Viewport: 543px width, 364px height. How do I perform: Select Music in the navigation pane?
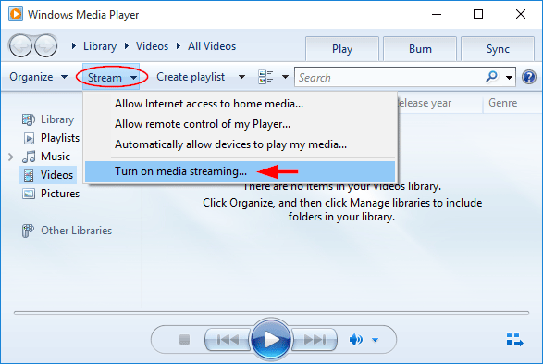coord(46,157)
